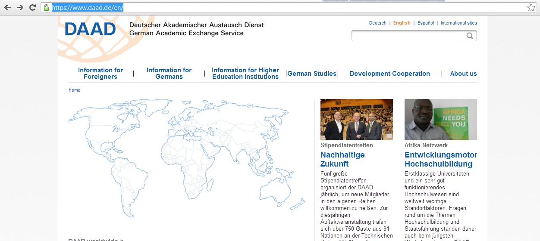Open the Nachhaltige Zukunft headline

(342, 159)
